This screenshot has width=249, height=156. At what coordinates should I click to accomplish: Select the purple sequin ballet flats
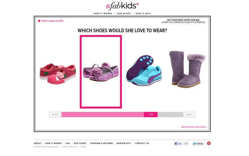point(101,72)
